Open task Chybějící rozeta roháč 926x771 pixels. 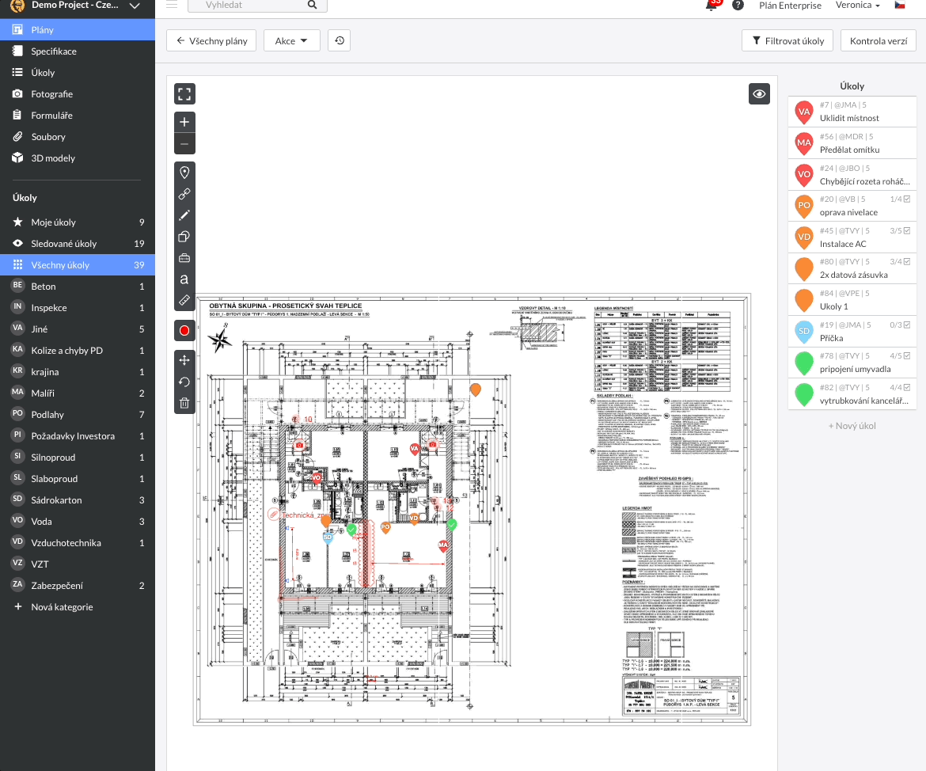click(x=852, y=175)
